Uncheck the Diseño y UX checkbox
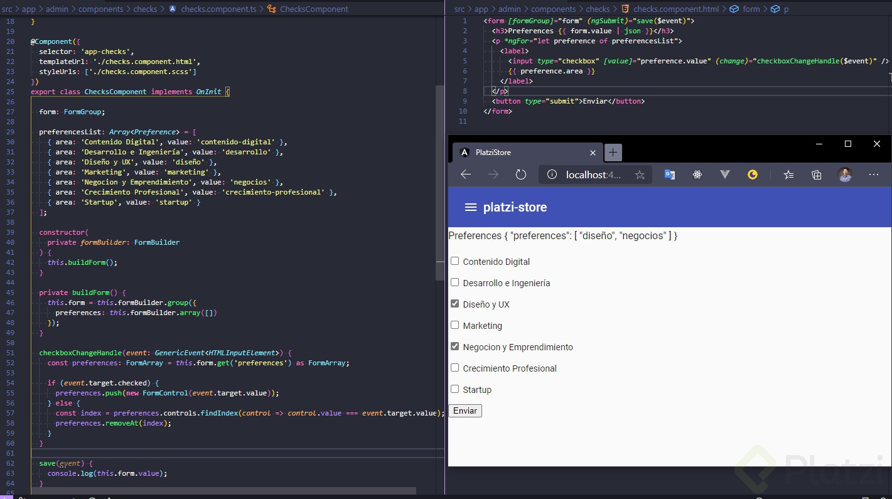Image resolution: width=892 pixels, height=499 pixels. 455,304
